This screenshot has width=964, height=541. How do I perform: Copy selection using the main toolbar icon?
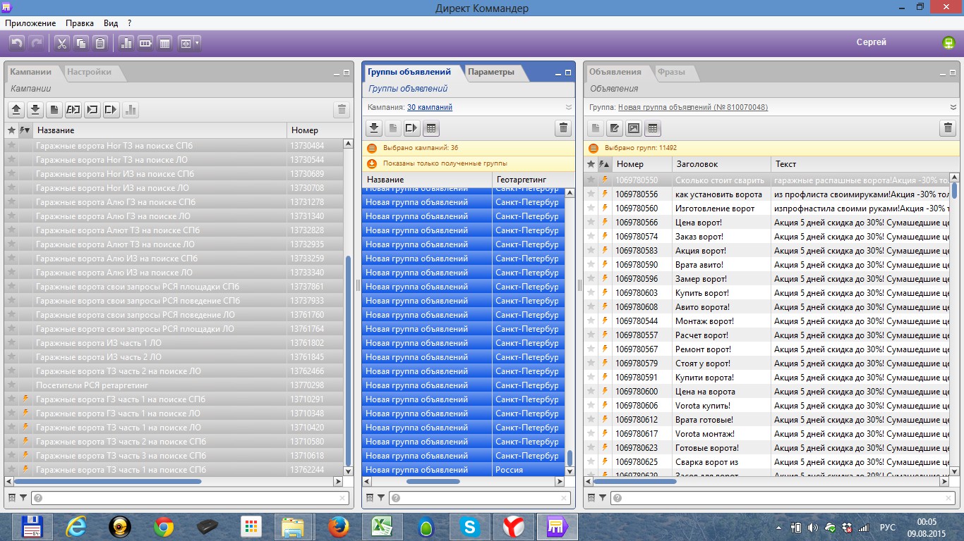pyautogui.click(x=81, y=44)
